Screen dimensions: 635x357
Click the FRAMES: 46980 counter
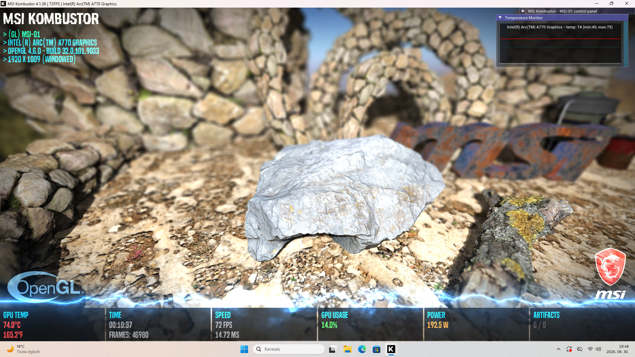point(129,335)
